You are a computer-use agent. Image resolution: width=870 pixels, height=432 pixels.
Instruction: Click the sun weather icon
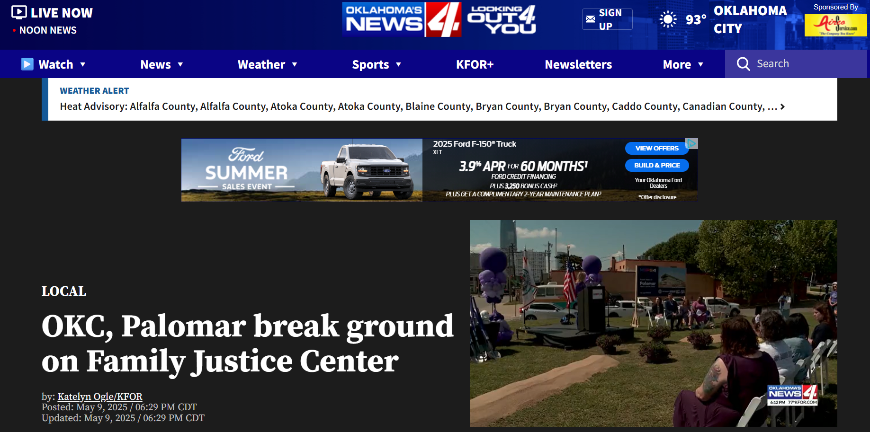point(668,19)
